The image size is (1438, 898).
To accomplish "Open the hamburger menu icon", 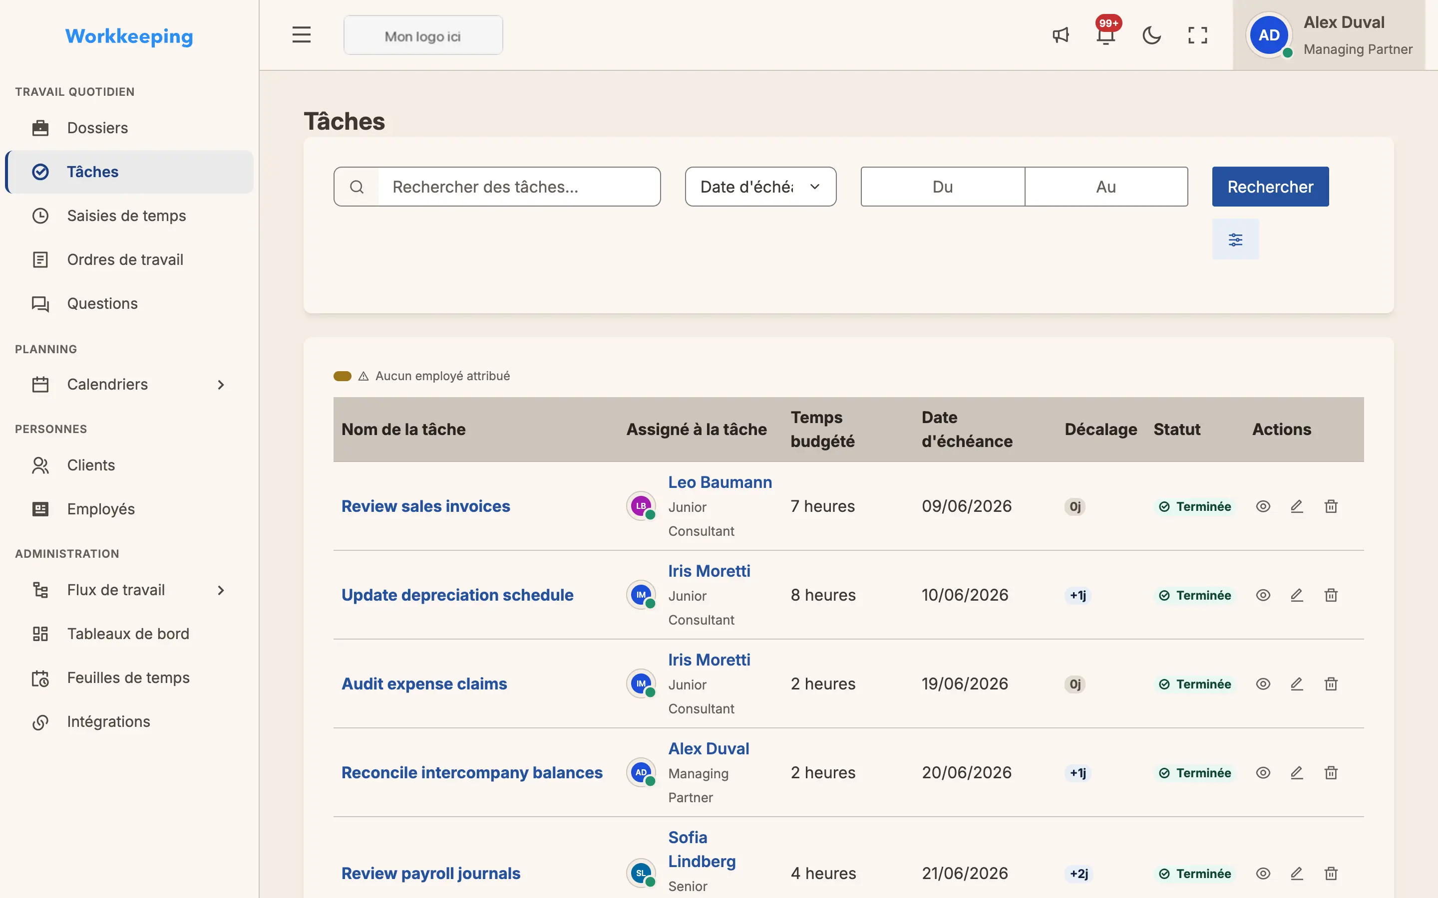I will [301, 35].
